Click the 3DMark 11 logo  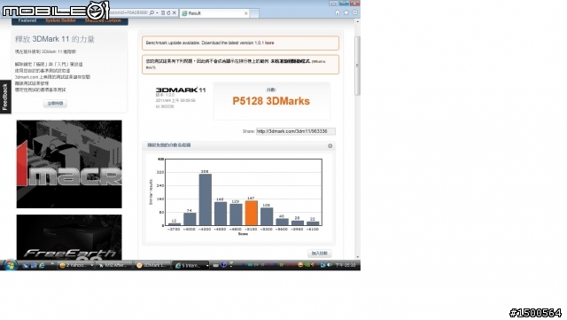[181, 90]
